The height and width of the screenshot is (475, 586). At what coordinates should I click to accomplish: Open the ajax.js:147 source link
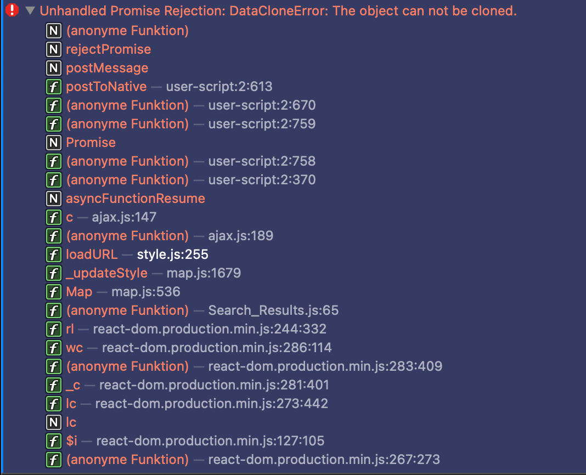[x=124, y=217]
